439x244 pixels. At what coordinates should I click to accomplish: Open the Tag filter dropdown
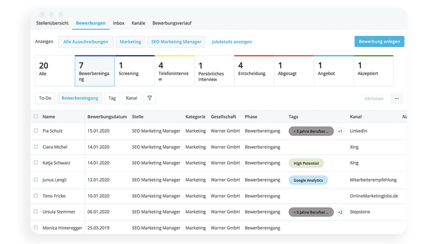pyautogui.click(x=112, y=98)
